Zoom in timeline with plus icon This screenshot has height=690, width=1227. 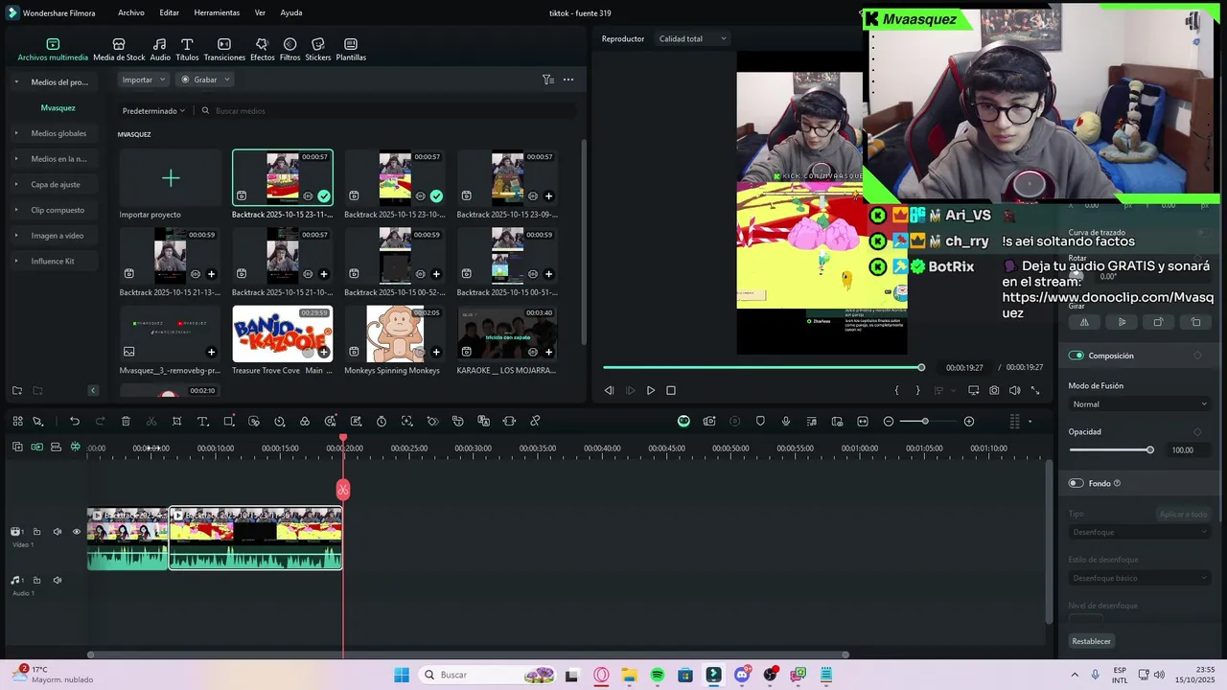coord(969,422)
